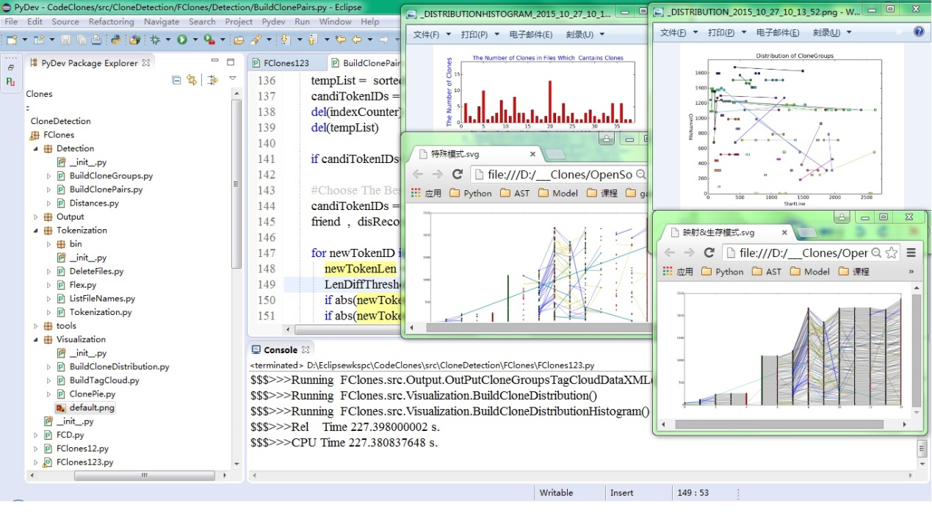Click the address bar in 映射&生存模式 browser
Viewport: 932px width, 525px height.
click(801, 253)
